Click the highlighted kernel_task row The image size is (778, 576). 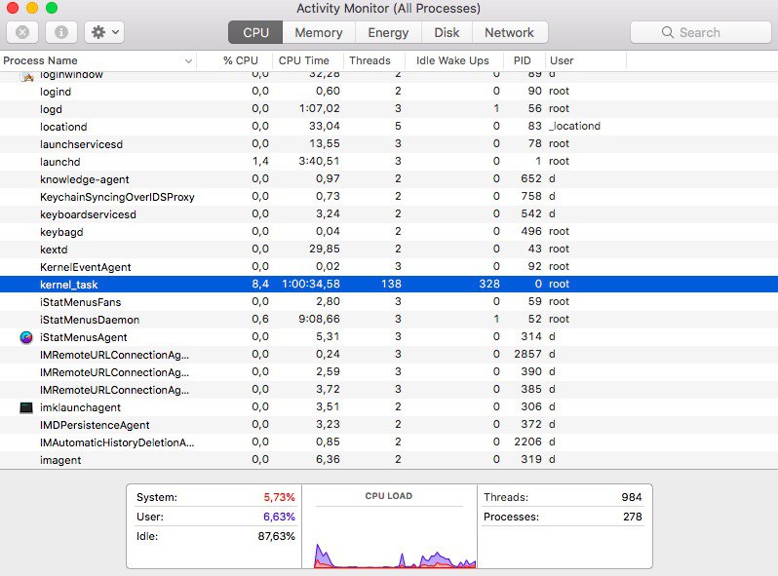(389, 285)
